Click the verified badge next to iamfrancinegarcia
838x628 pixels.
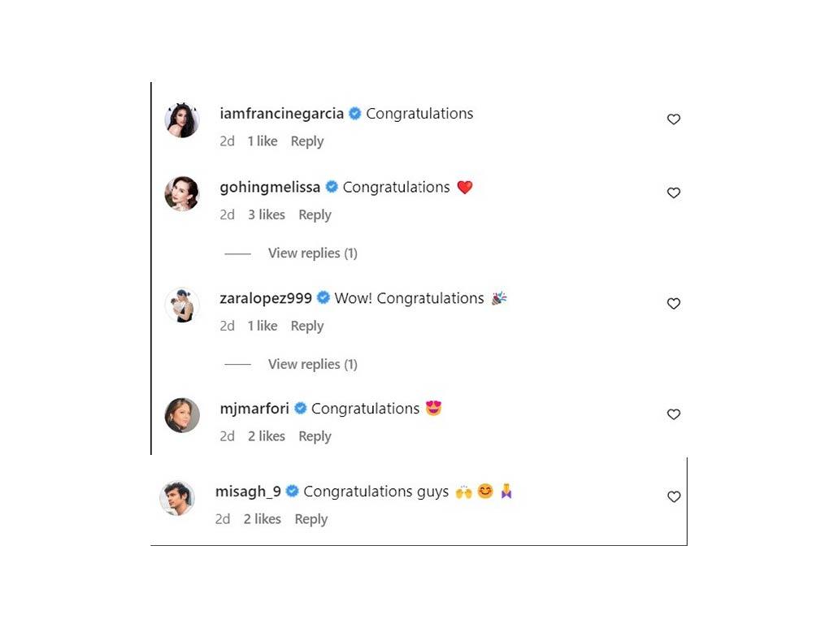(354, 114)
